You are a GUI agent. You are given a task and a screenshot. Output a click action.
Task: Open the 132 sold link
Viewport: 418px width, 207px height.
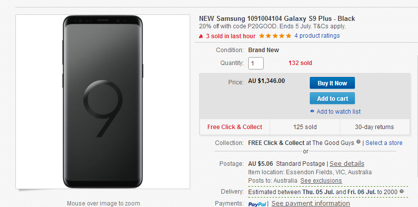pos(300,63)
